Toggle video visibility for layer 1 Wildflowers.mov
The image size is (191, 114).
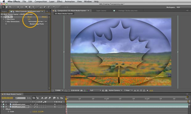(x=55, y=104)
